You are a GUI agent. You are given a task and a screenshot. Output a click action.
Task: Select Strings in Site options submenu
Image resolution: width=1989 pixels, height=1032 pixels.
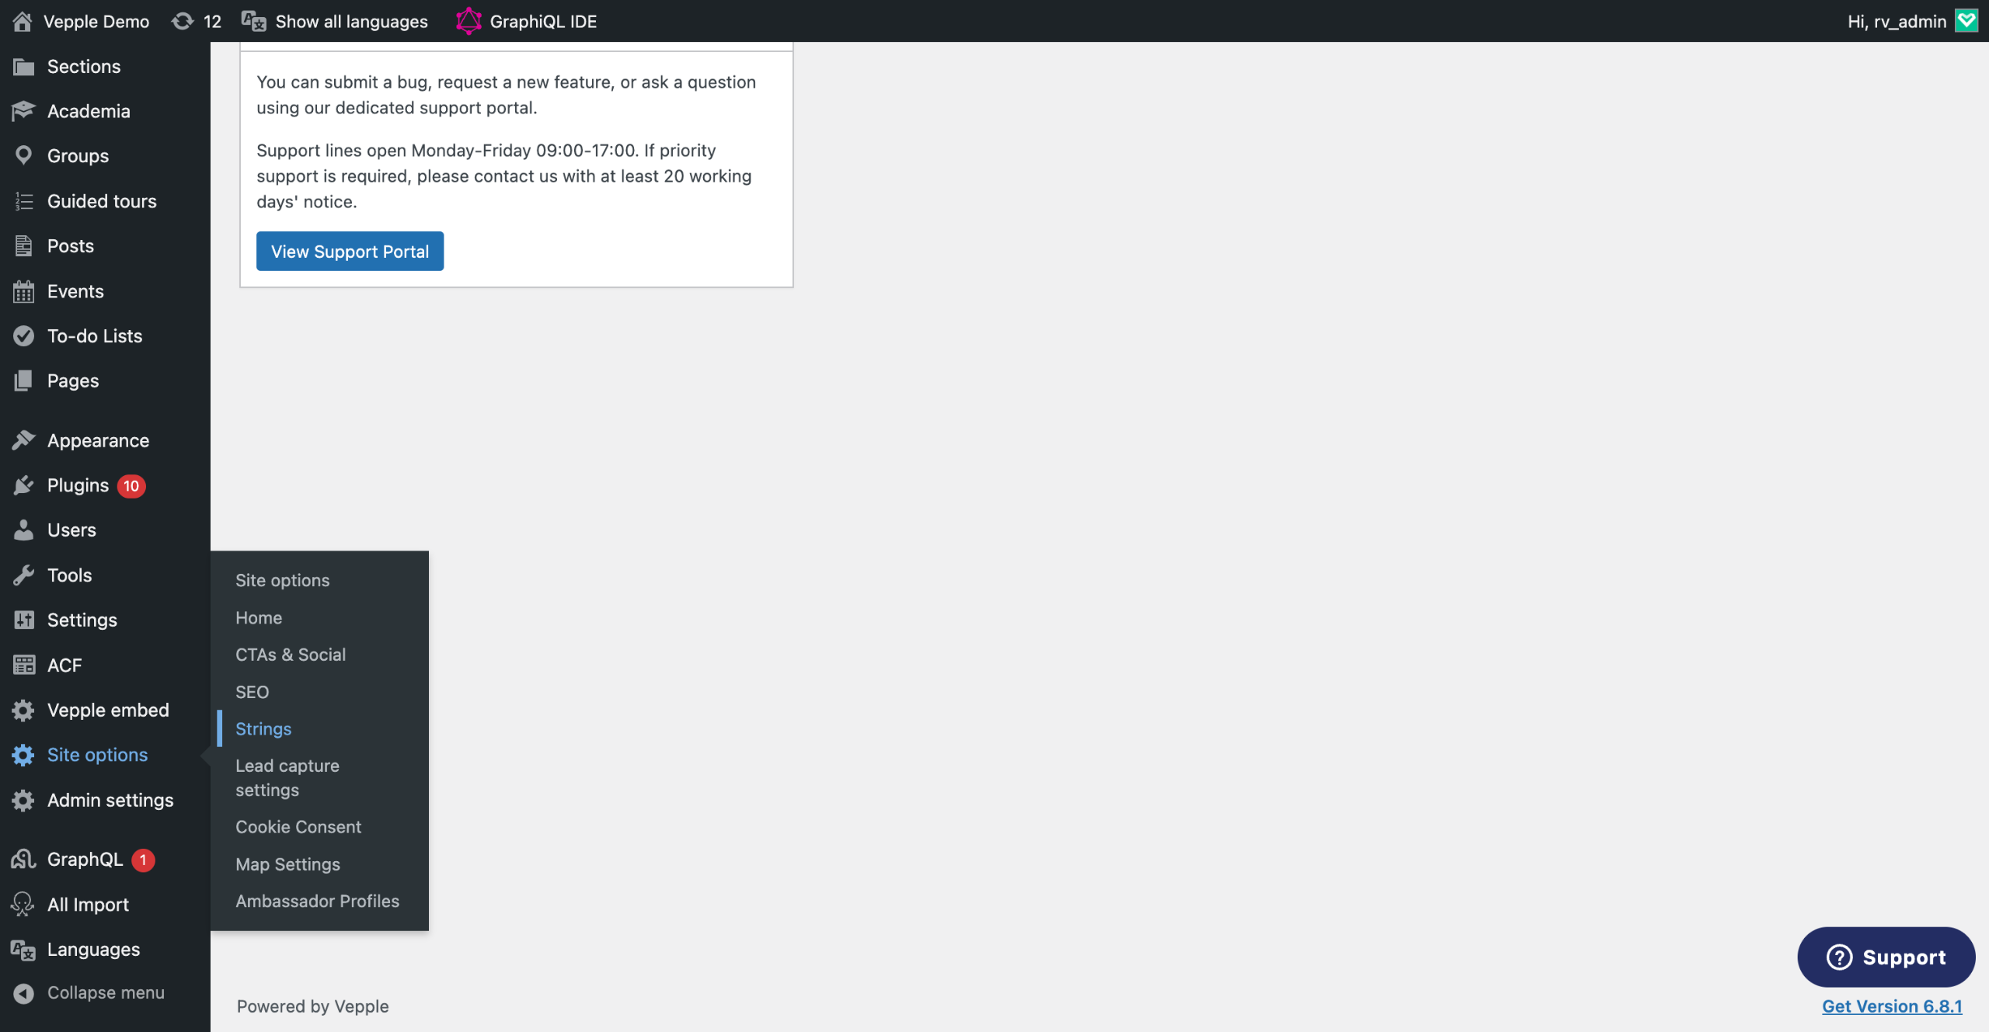263,728
